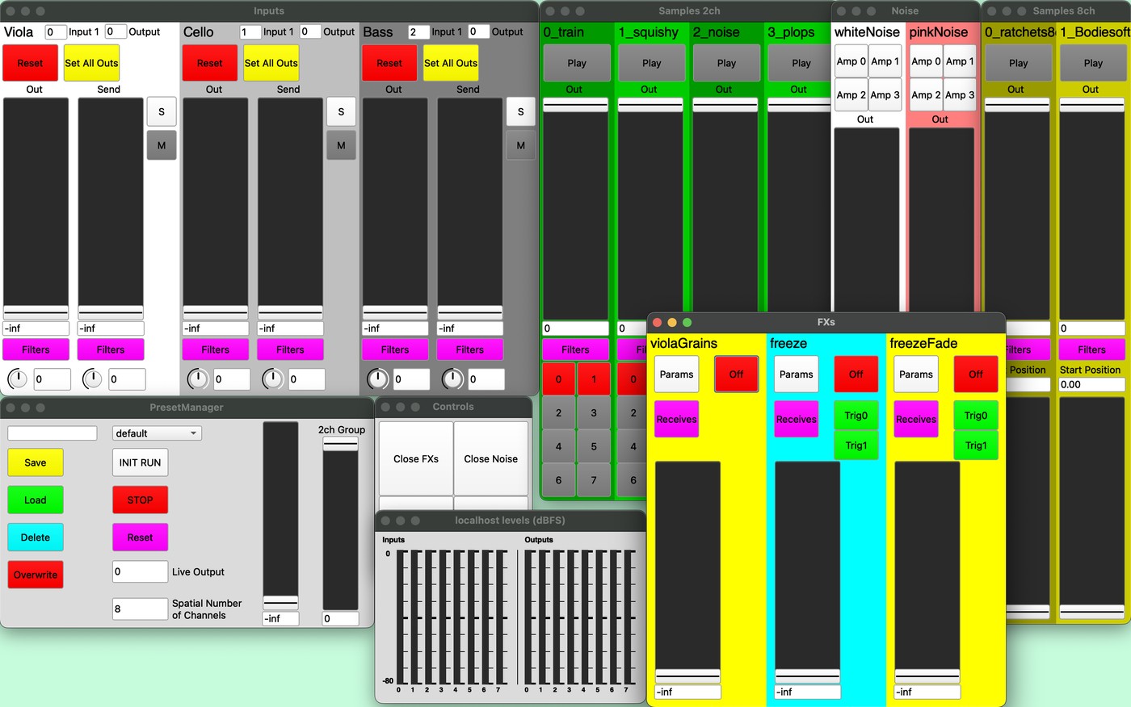Click the Close FXs button
The width and height of the screenshot is (1131, 707).
416,459
